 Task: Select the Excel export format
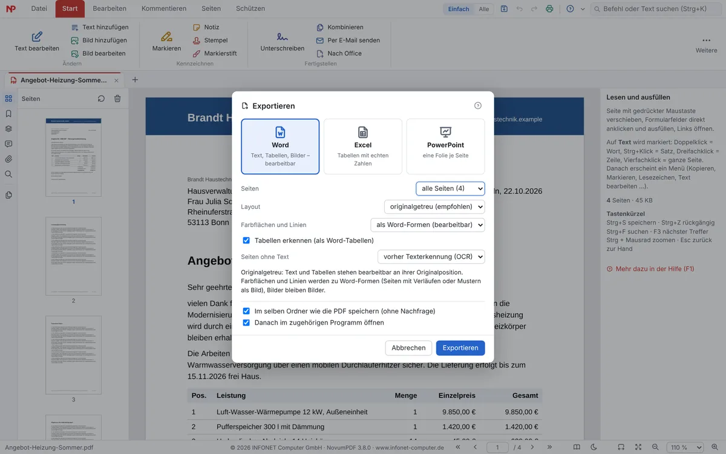pos(363,146)
